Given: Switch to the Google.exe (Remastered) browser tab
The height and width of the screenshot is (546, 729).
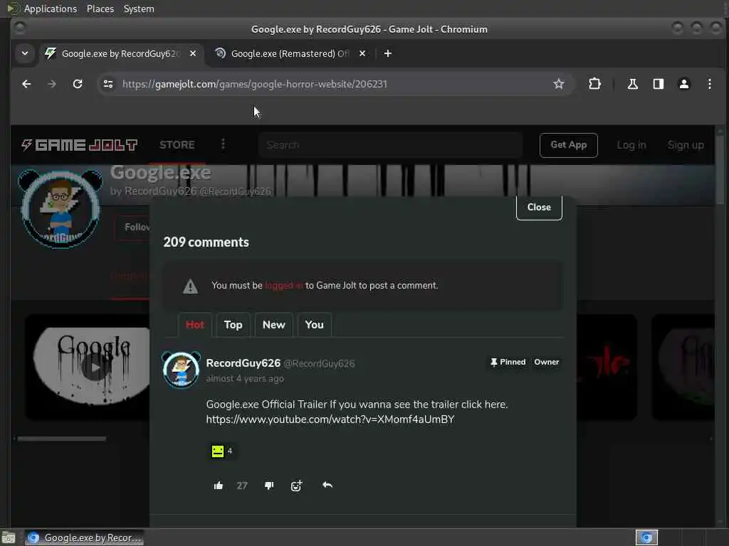Looking at the screenshot, I should pos(290,53).
